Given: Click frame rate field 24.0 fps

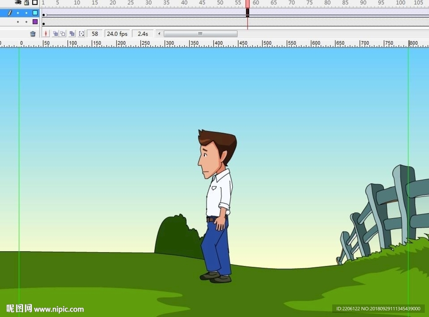Looking at the screenshot, I should (x=117, y=34).
